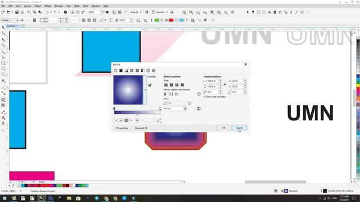The image size is (360, 202).
Task: Open the Layout menu
Action: 28,6
